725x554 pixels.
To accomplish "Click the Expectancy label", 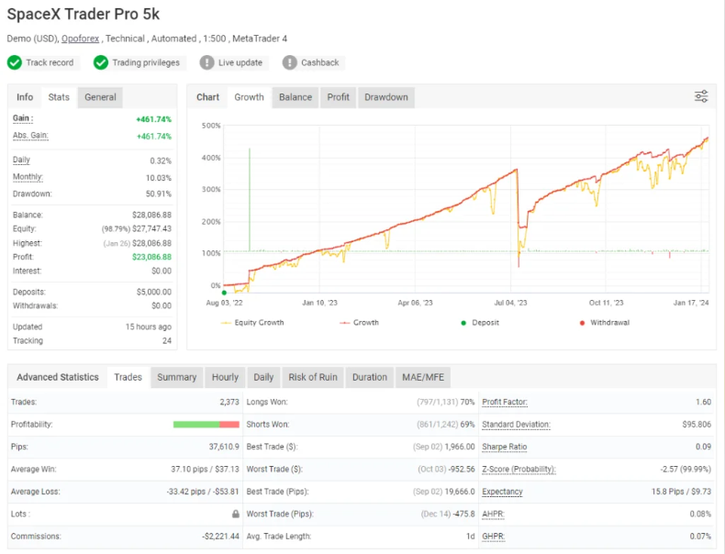I will coord(502,492).
